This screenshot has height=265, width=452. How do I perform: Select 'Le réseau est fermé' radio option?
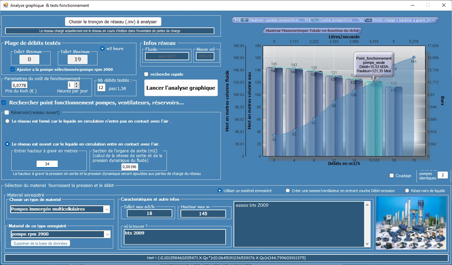8,121
